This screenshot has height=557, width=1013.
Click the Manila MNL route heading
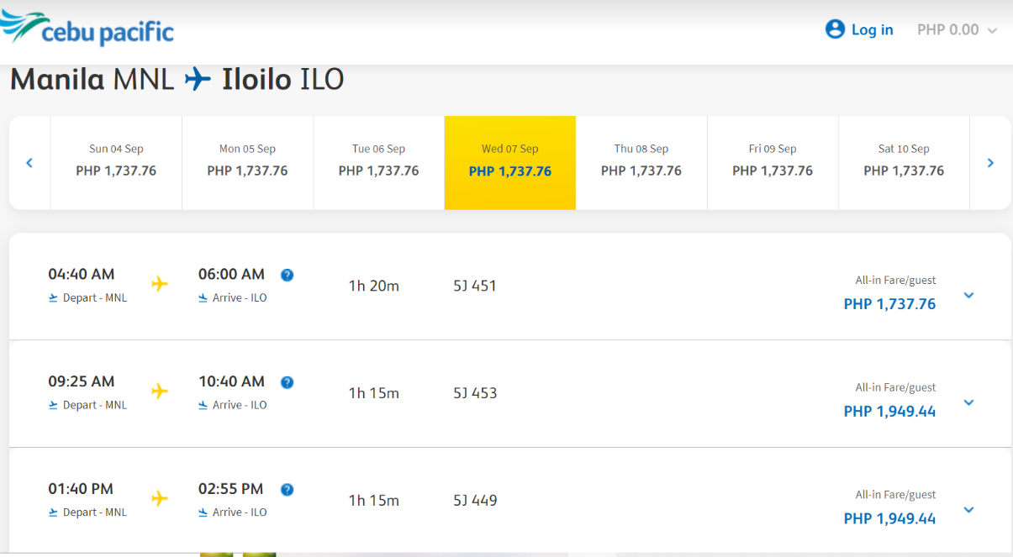pyautogui.click(x=92, y=80)
